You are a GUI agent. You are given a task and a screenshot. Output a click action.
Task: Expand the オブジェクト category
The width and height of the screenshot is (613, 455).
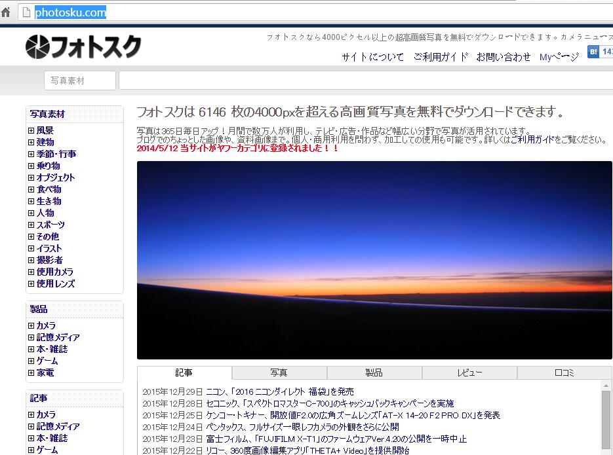tap(31, 177)
